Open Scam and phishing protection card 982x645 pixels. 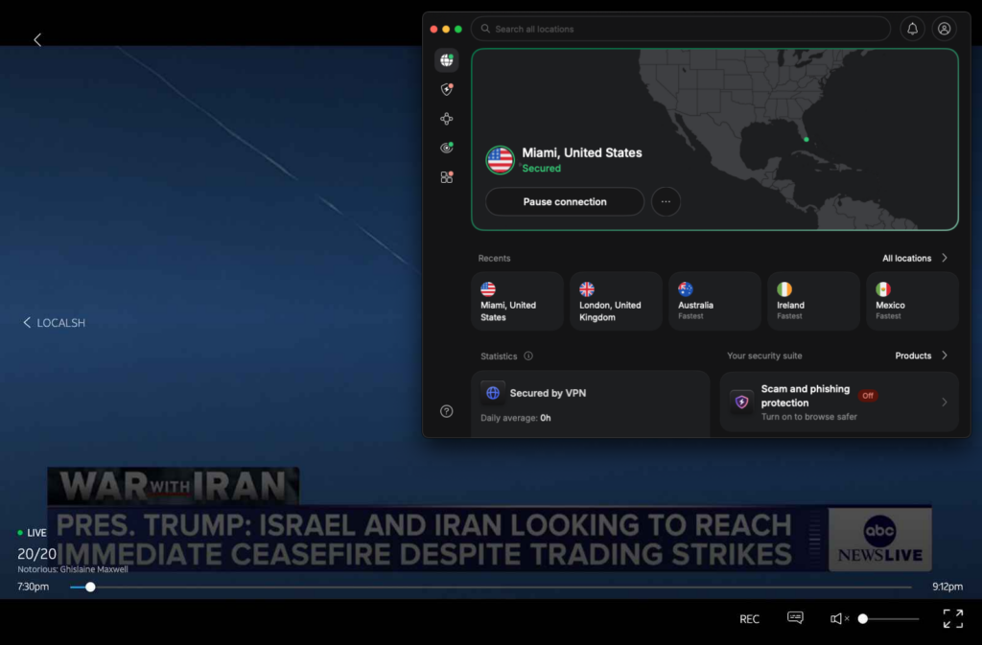pyautogui.click(x=839, y=402)
